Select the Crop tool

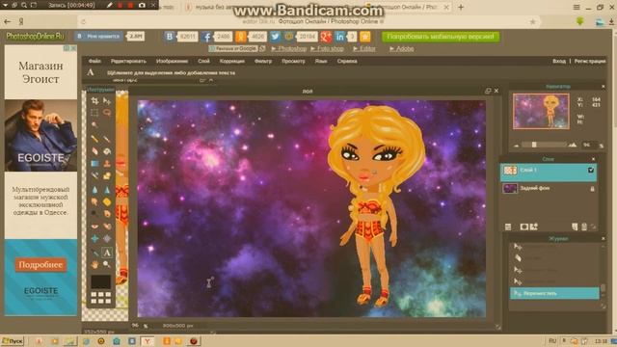(x=94, y=101)
